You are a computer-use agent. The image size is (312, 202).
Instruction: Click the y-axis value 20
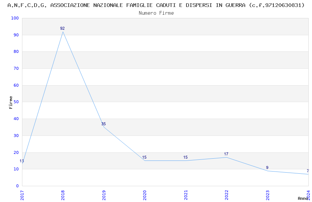click(16, 153)
